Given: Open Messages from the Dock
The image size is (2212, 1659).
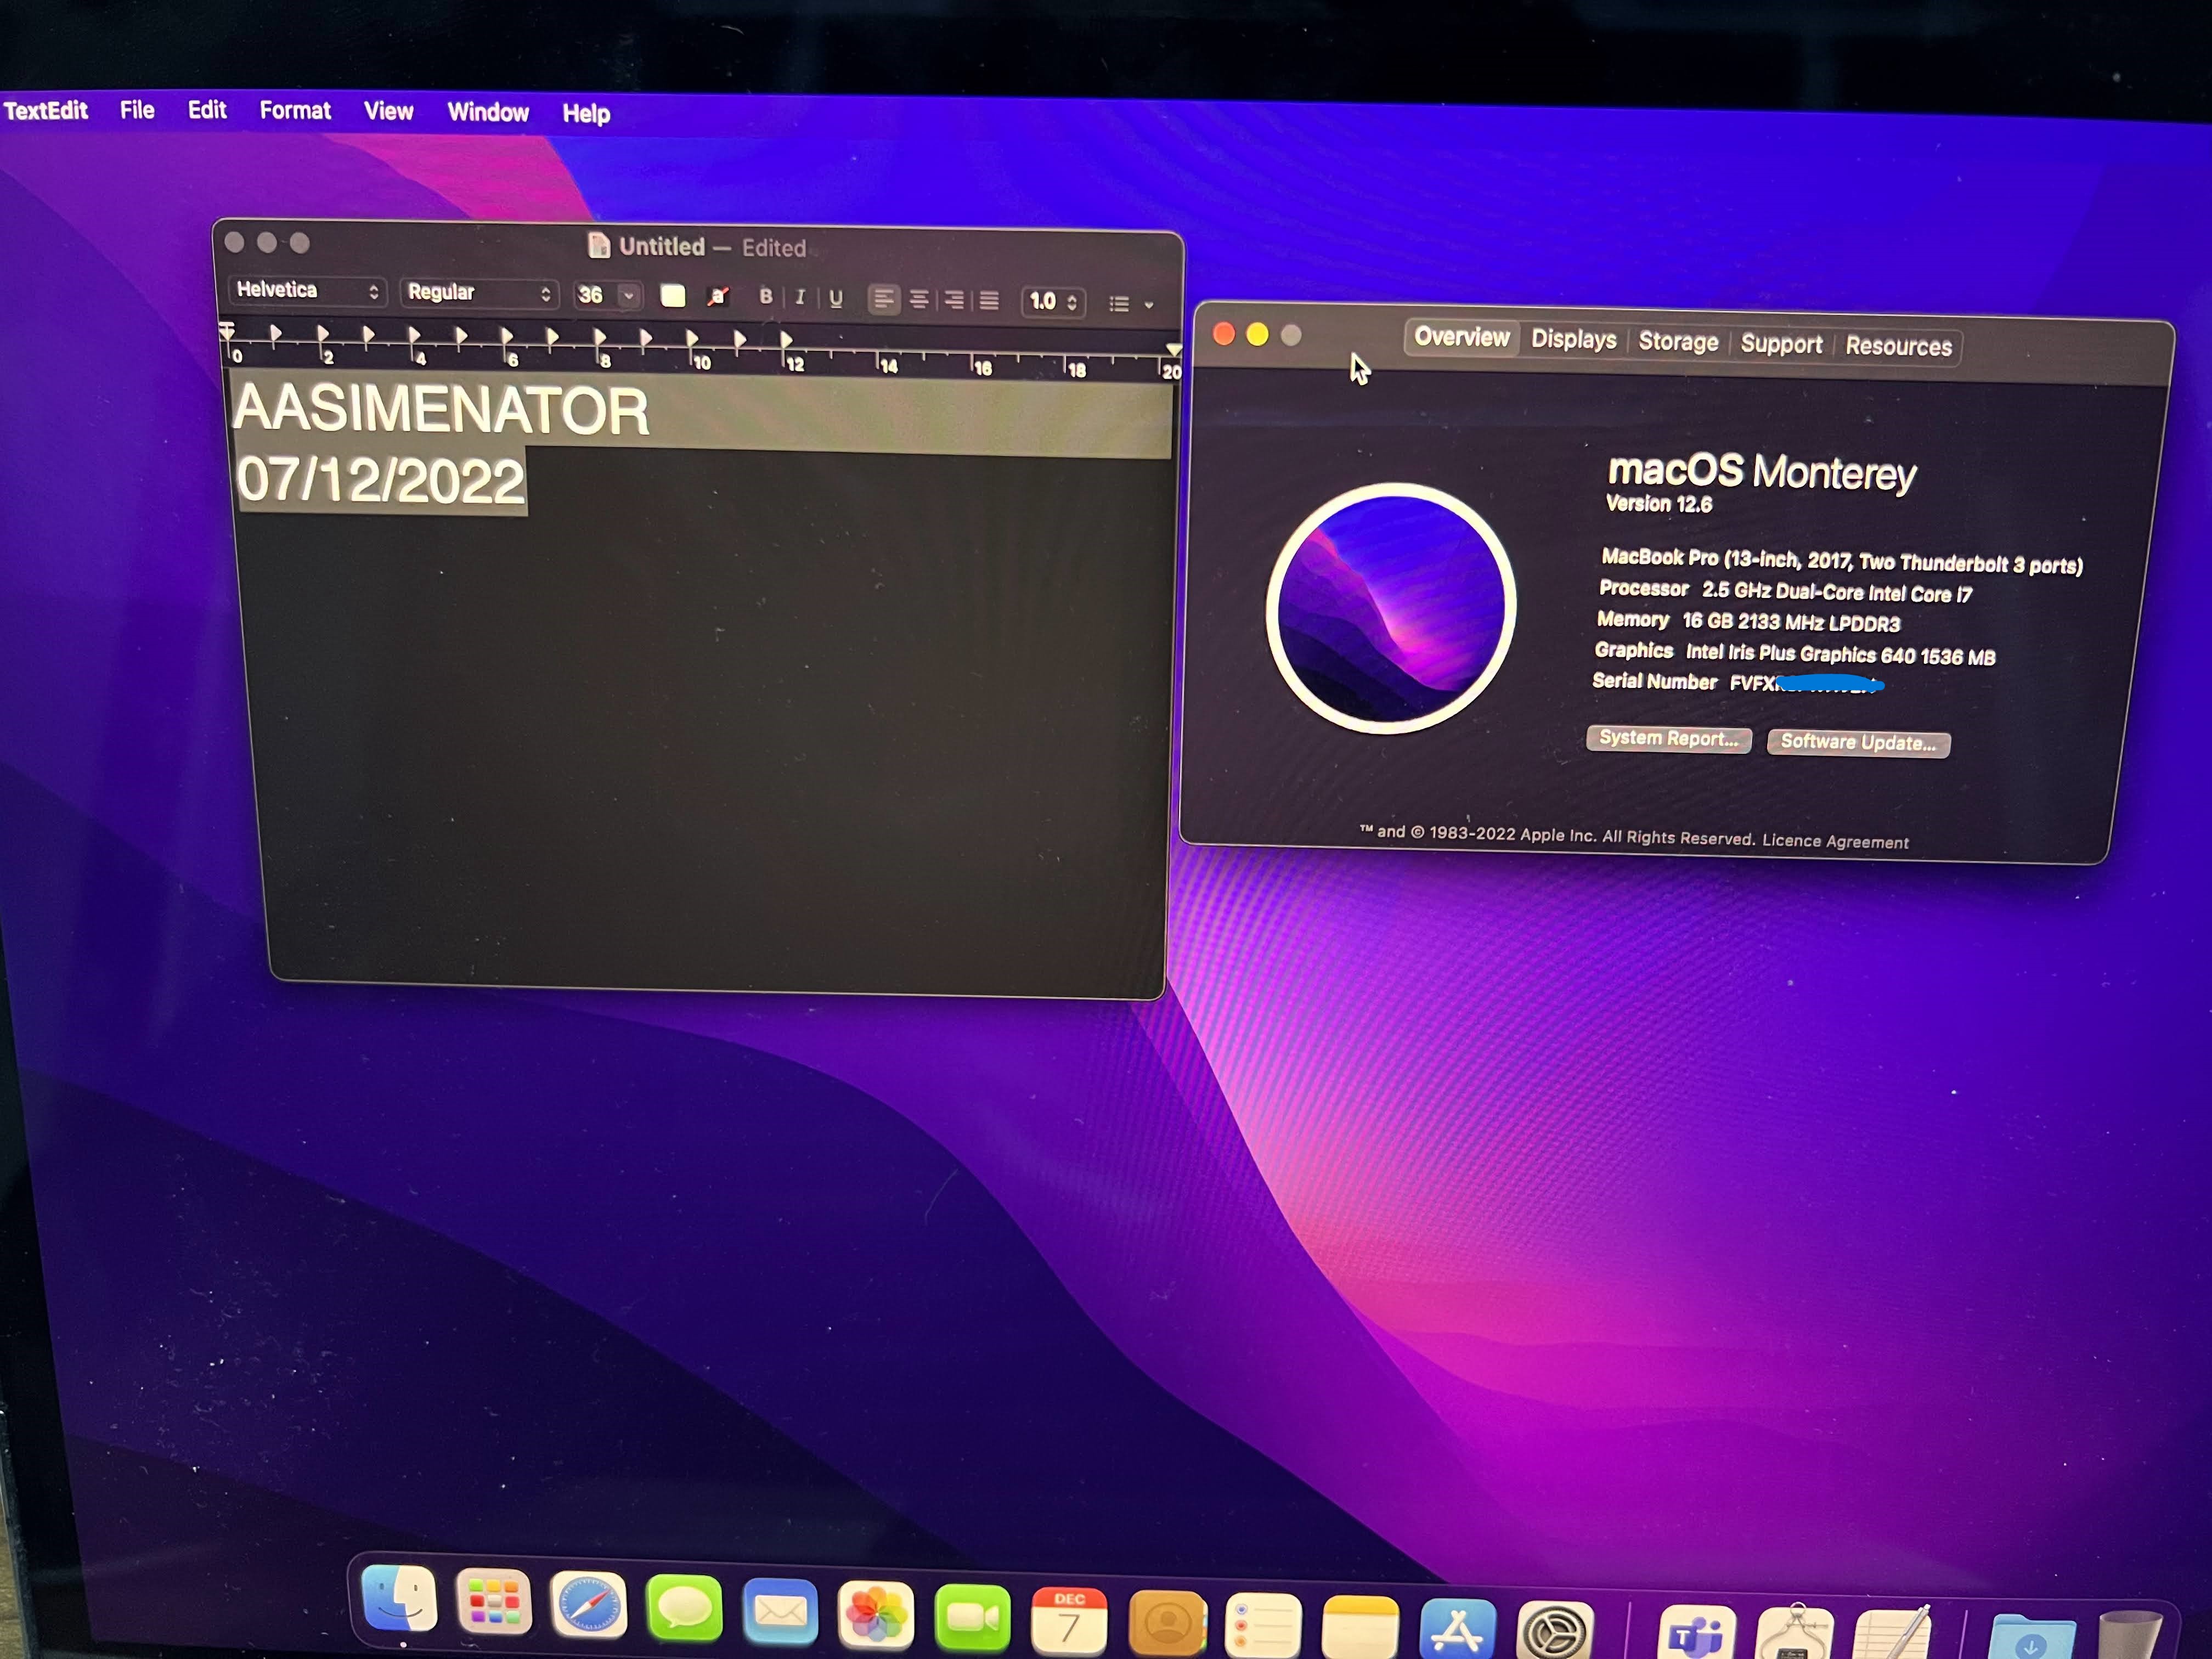Looking at the screenshot, I should 684,1608.
